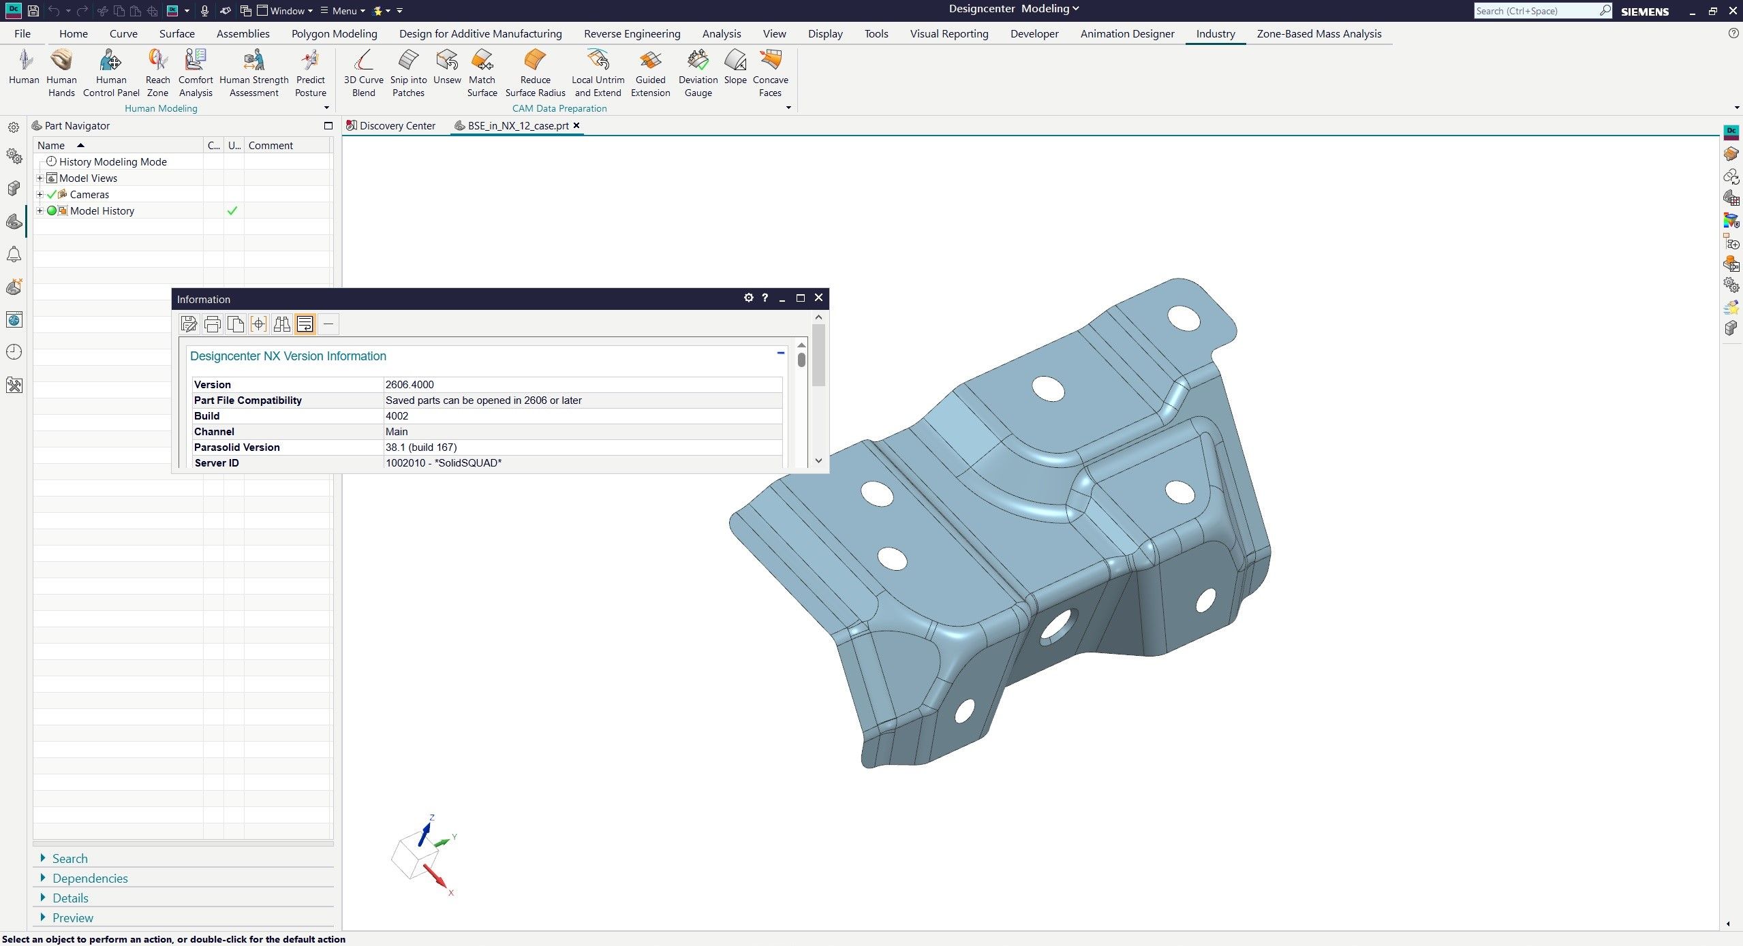Open the Analysis ribbon tab
This screenshot has width=1743, height=946.
point(721,33)
